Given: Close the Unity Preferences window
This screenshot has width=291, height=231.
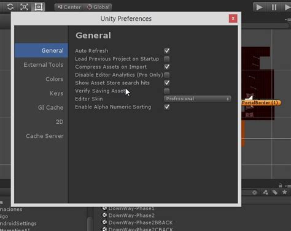Looking at the screenshot, I should (233, 18).
